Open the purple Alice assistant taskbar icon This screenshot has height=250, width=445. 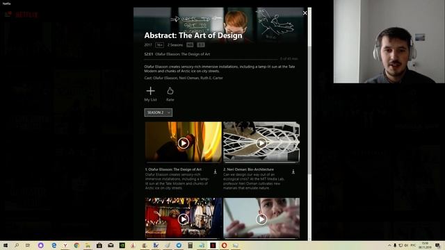pyautogui.click(x=40, y=245)
